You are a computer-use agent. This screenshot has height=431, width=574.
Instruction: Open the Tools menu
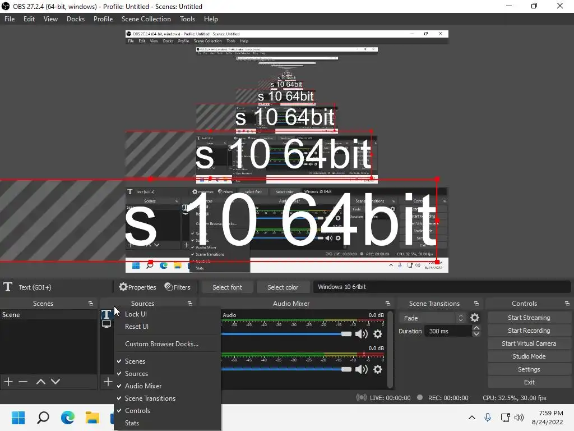[187, 19]
